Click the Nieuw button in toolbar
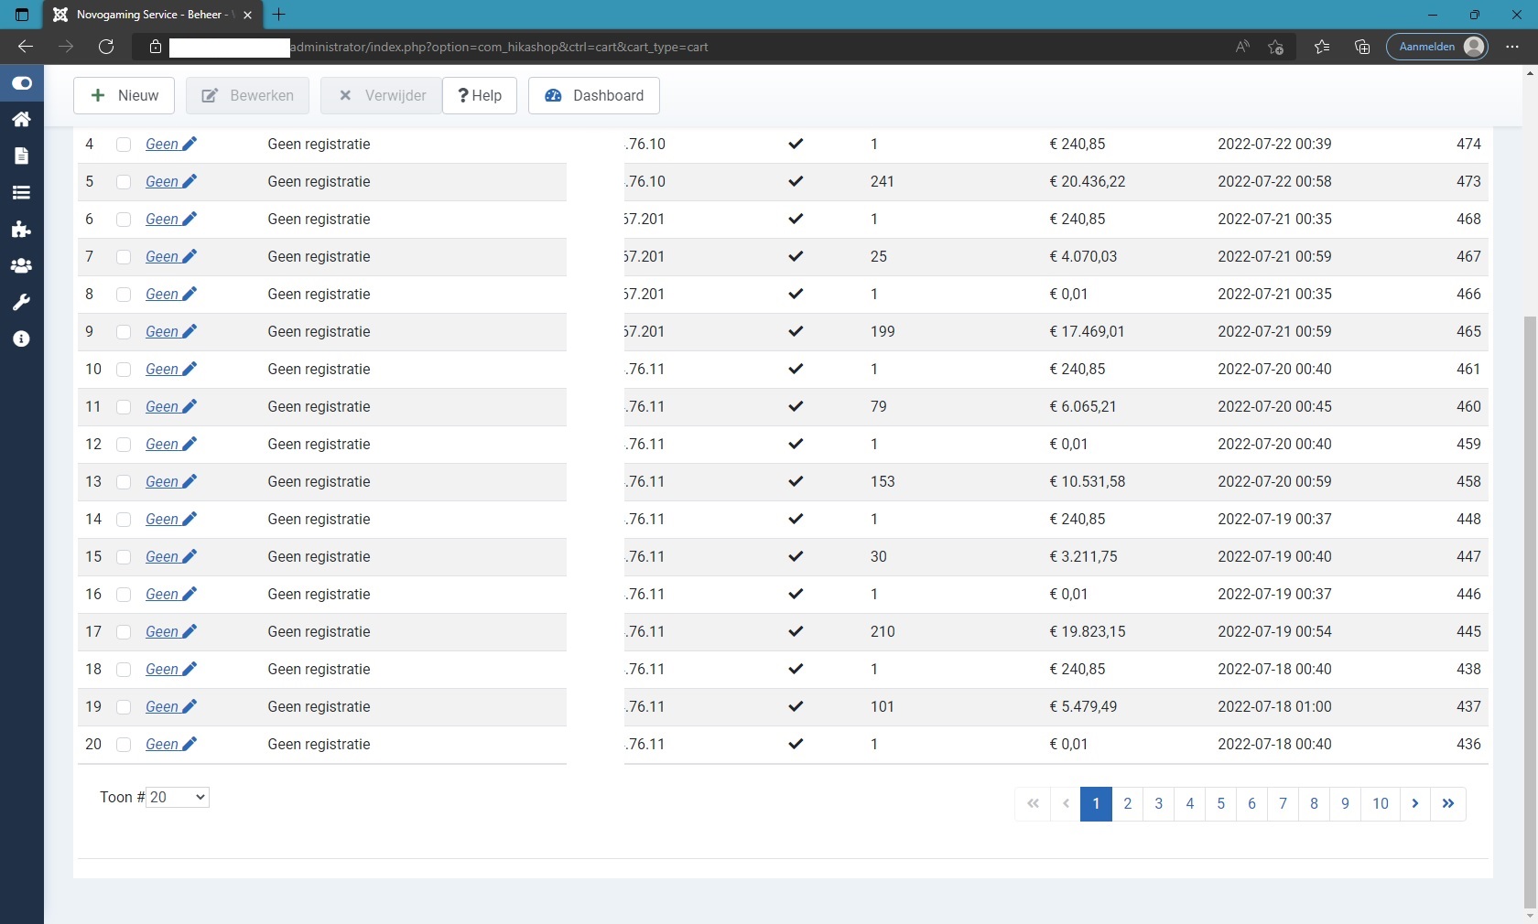The width and height of the screenshot is (1538, 924). pos(125,96)
